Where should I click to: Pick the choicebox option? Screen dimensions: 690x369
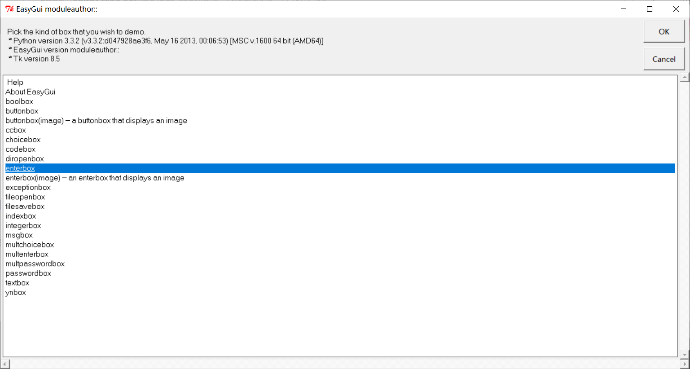coord(23,140)
